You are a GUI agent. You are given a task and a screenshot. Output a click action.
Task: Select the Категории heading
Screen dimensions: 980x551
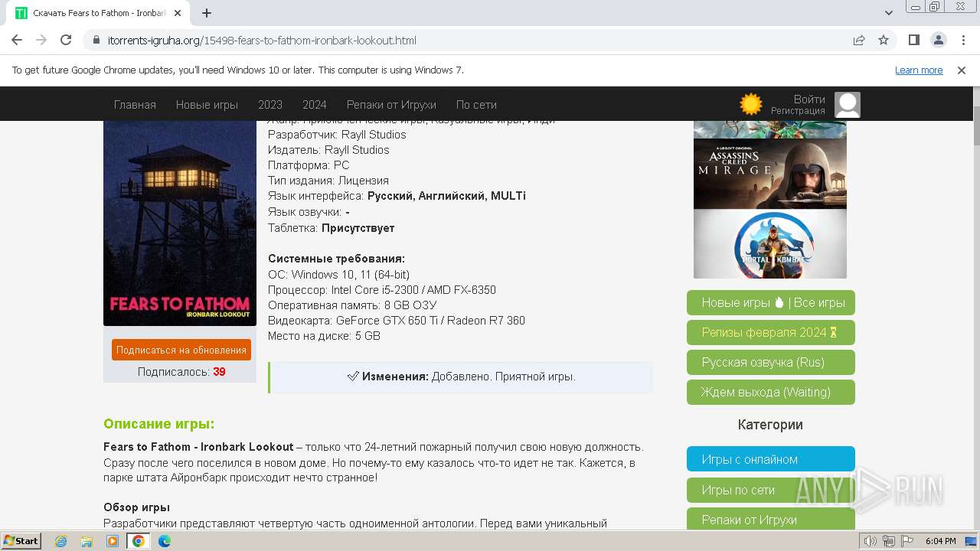[x=770, y=425]
